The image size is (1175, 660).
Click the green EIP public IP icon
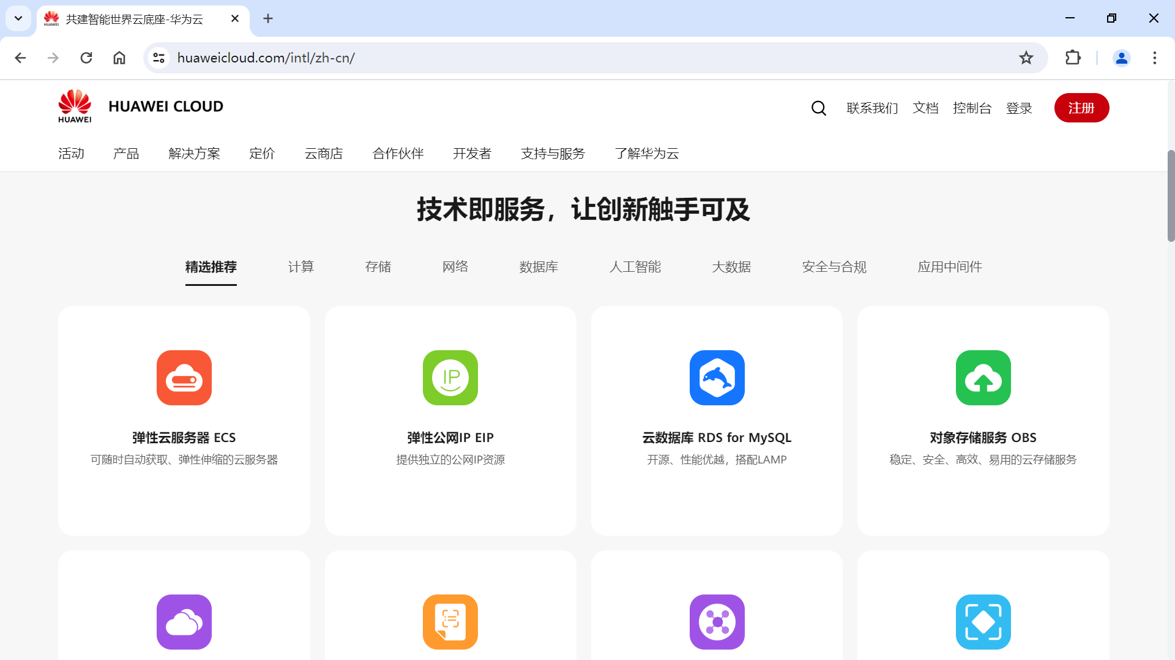[450, 378]
